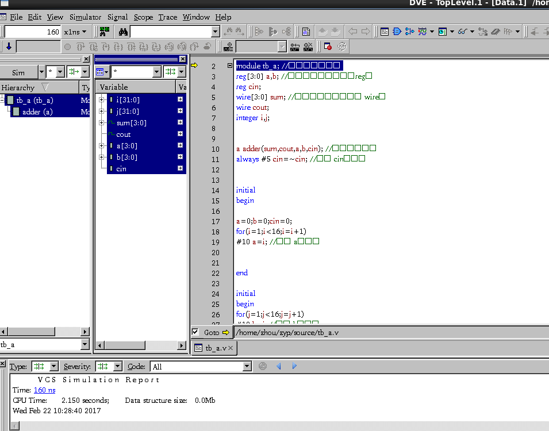549x431 pixels.
Task: Expand the a[3:0] variable
Action: tap(102, 145)
